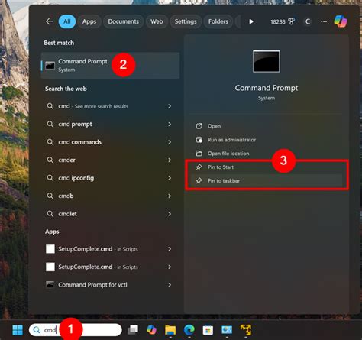Open Microsoft Edge from the taskbar

[189, 330]
